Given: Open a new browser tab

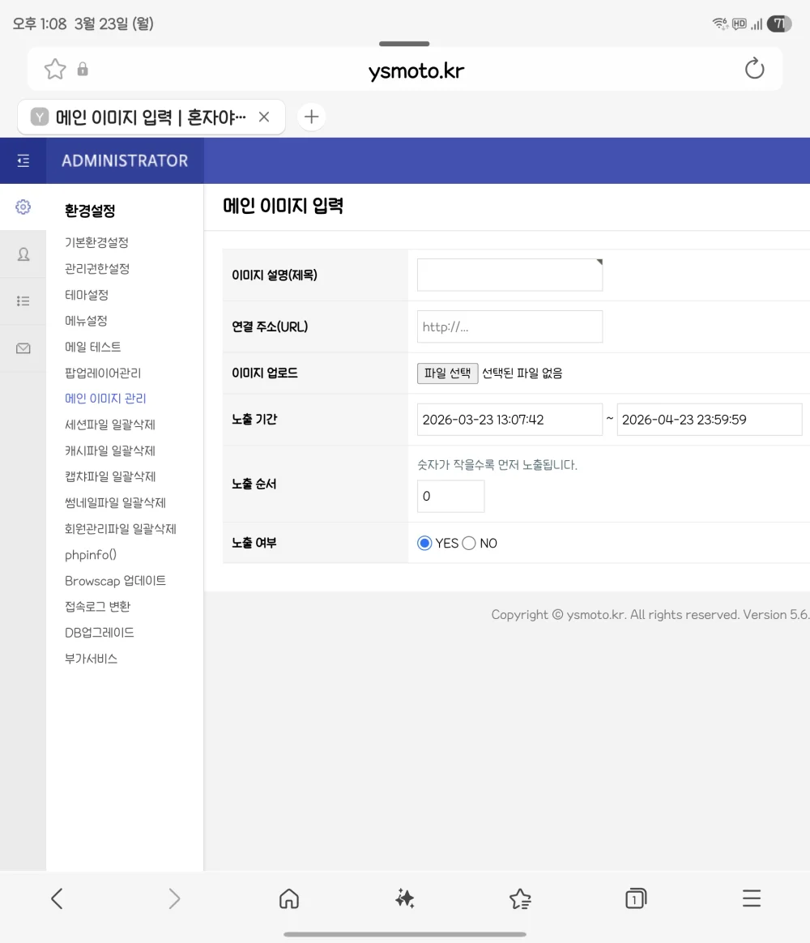Looking at the screenshot, I should click(x=312, y=117).
